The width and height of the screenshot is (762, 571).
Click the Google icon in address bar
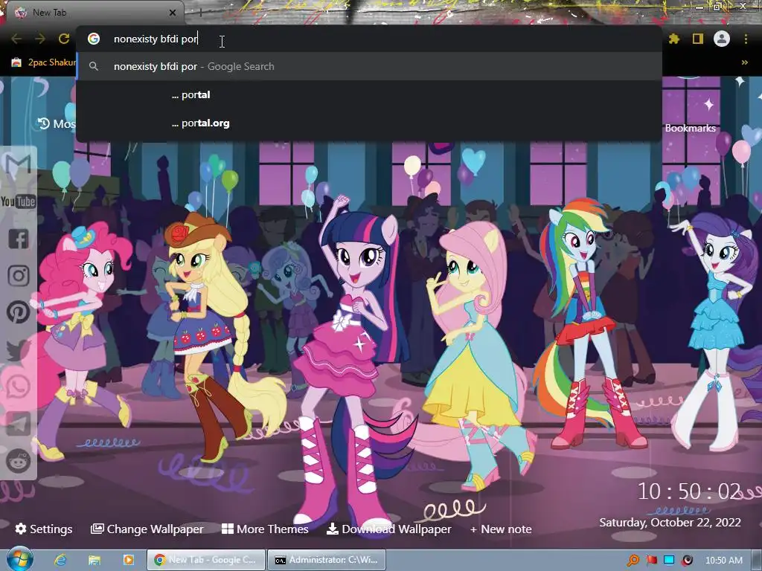(94, 39)
